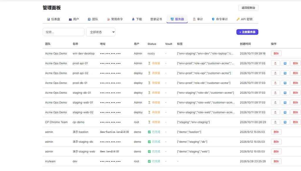Click the clipboard icon for staging-web-01
The width and height of the screenshot is (301, 171).
275,102
